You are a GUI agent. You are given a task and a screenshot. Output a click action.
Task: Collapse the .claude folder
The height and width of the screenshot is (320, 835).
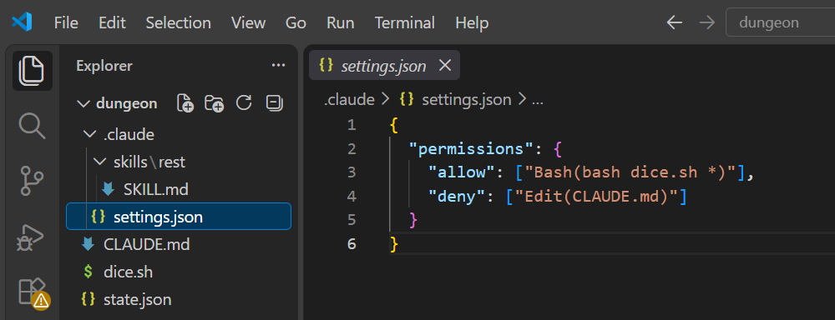pos(89,134)
